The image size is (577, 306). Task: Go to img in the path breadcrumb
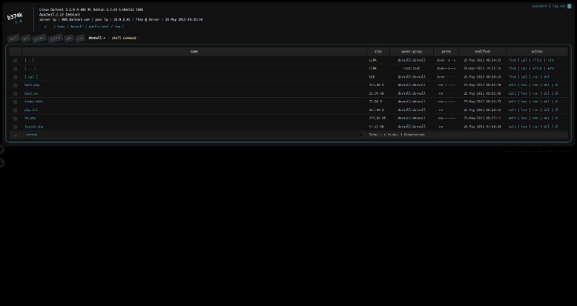118,27
